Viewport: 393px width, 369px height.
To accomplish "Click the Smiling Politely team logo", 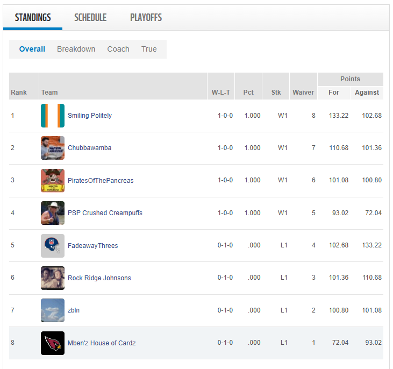I will pos(53,116).
